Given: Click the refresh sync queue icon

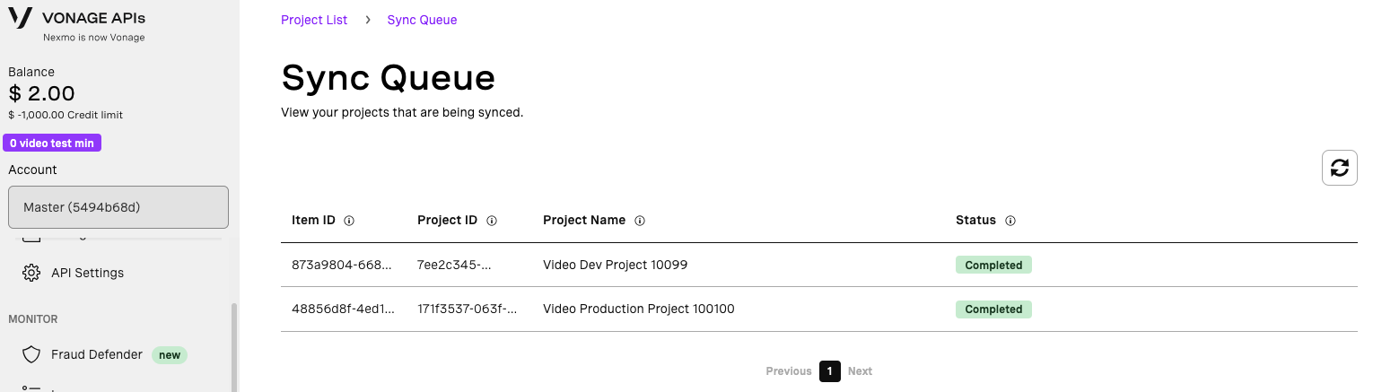Looking at the screenshot, I should coord(1339,168).
